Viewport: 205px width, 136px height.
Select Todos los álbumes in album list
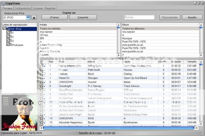coord(160,28)
